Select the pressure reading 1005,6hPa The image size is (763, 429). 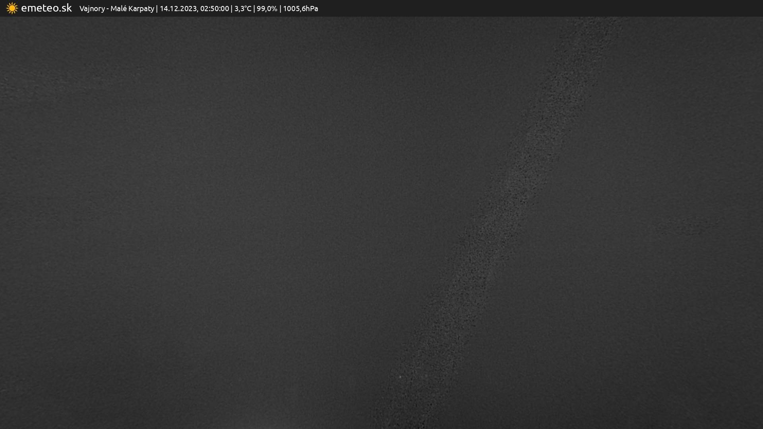300,9
